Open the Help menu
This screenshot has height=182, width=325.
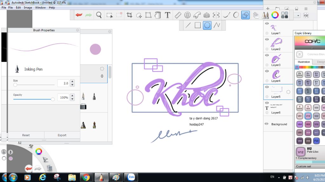(52, 8)
